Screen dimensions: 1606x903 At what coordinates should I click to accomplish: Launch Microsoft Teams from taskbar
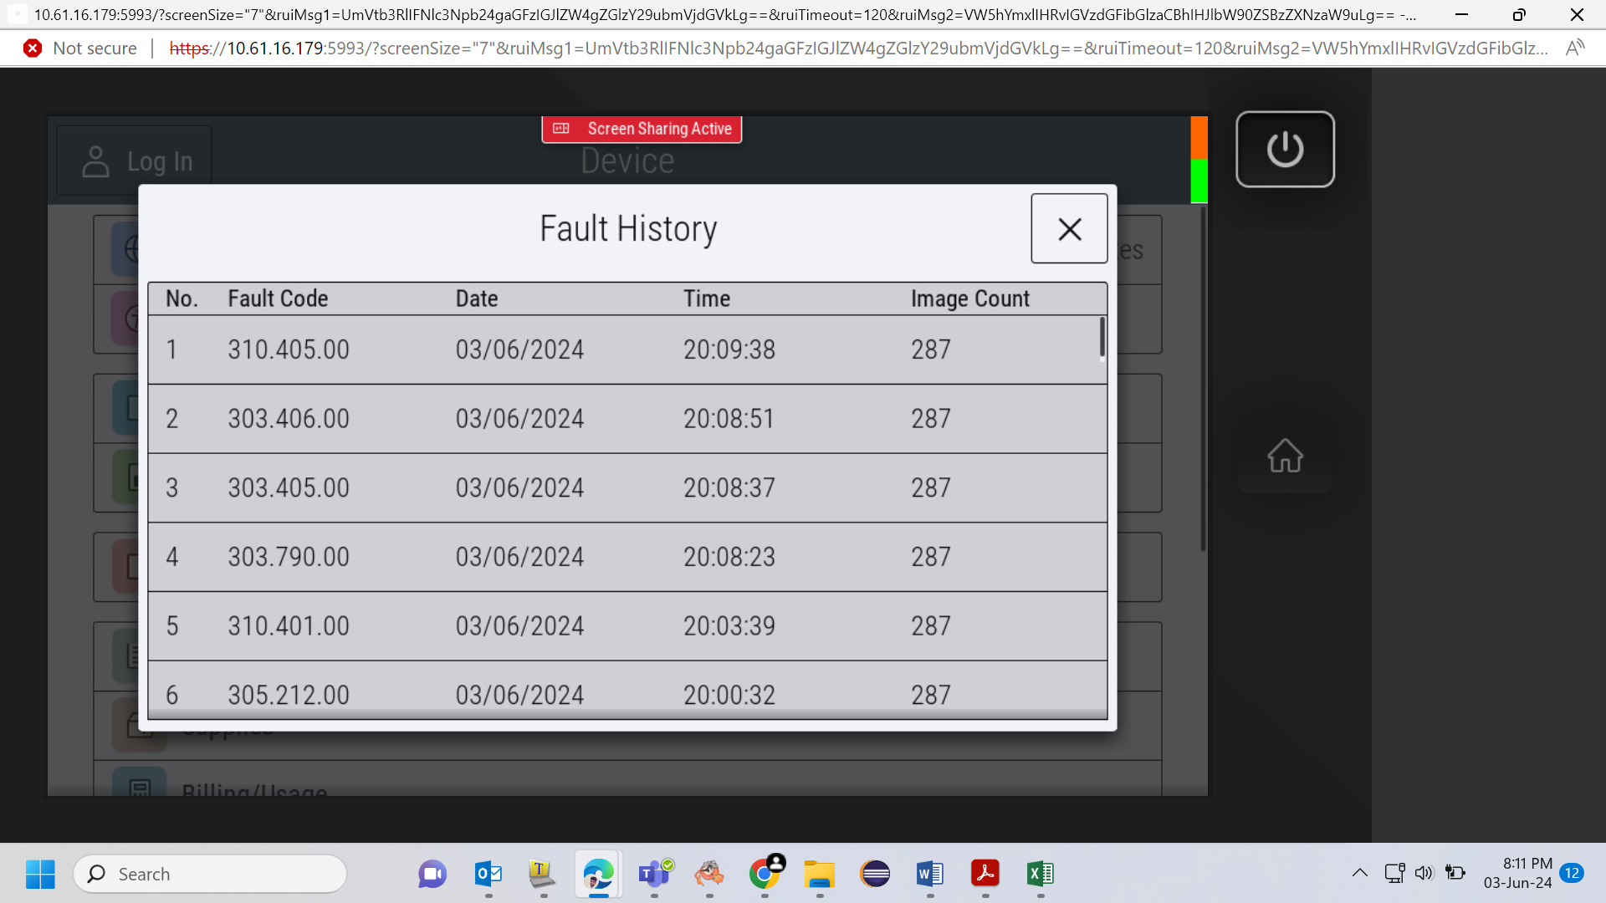[x=655, y=875]
